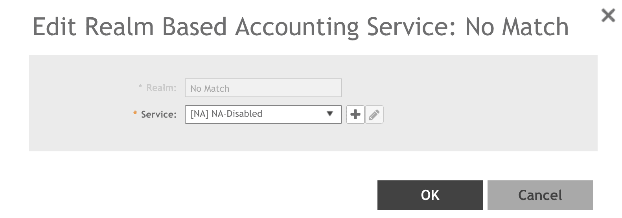This screenshot has height=218, width=622.
Task: Select the Service field label
Action: tap(158, 114)
